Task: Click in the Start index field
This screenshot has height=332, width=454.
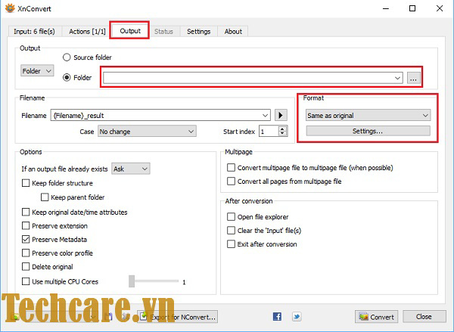Action: pyautogui.click(x=269, y=131)
